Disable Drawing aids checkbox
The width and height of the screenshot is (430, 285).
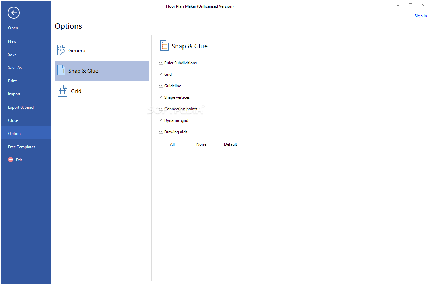161,132
